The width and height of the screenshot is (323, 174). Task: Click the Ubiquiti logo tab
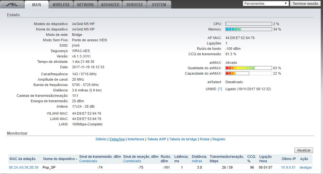pyautogui.click(x=12, y=4)
